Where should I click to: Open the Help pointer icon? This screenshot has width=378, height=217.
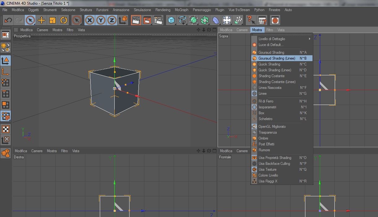[x=251, y=20]
